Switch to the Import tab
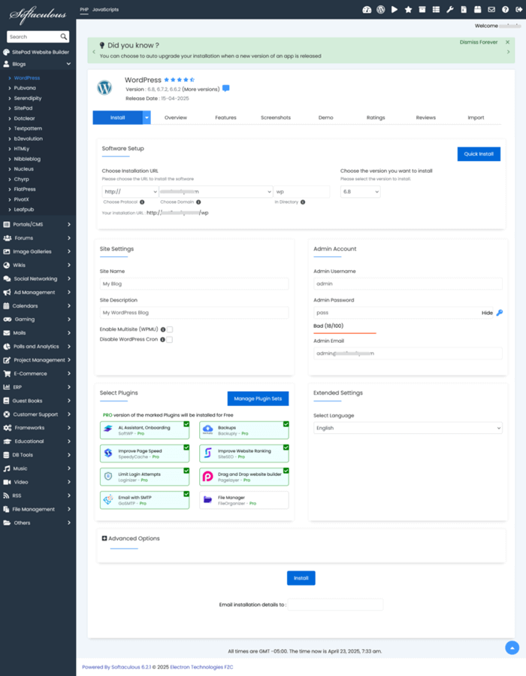526x676 pixels. (x=476, y=118)
